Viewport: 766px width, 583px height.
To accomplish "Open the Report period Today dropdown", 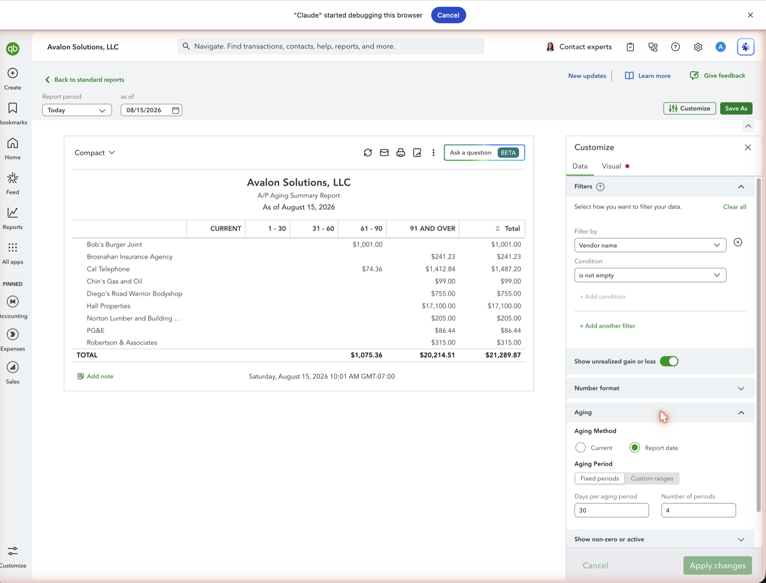I will tap(77, 110).
